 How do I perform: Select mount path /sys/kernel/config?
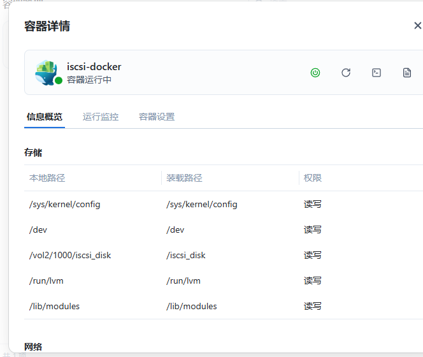click(202, 205)
